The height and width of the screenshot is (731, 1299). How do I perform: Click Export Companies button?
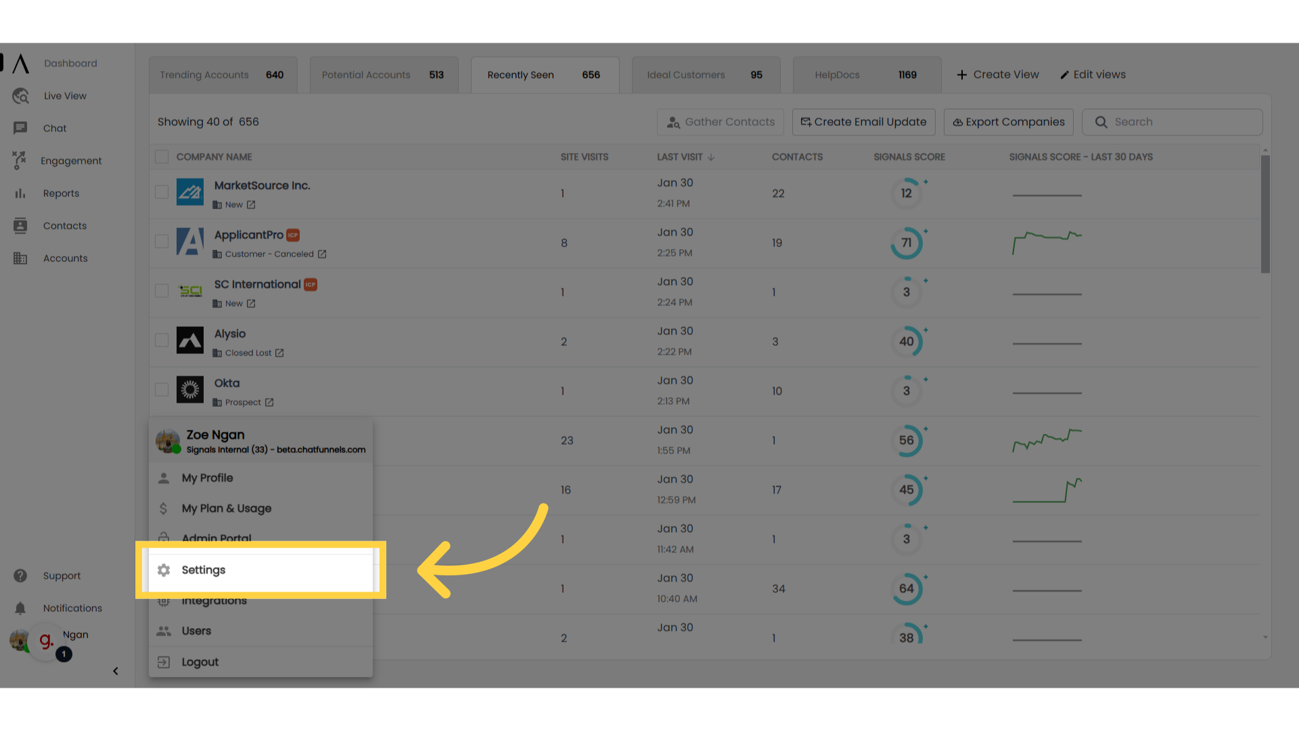[x=1008, y=121]
